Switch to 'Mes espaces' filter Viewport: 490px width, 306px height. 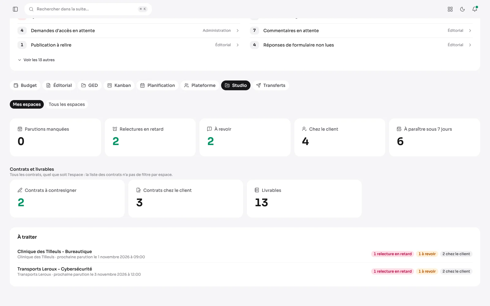(x=27, y=104)
